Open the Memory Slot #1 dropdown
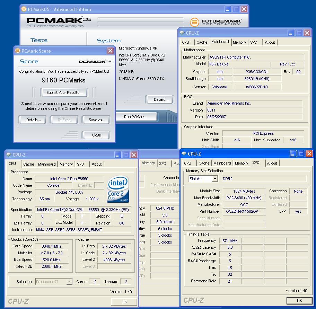Viewport: 316px width, 309px height. [215, 179]
